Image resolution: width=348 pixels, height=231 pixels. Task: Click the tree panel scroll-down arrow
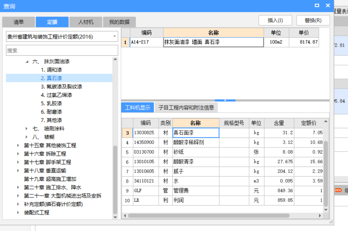click(x=115, y=217)
